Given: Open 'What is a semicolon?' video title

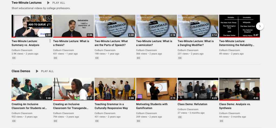Looking at the screenshot, I should (x=154, y=43).
